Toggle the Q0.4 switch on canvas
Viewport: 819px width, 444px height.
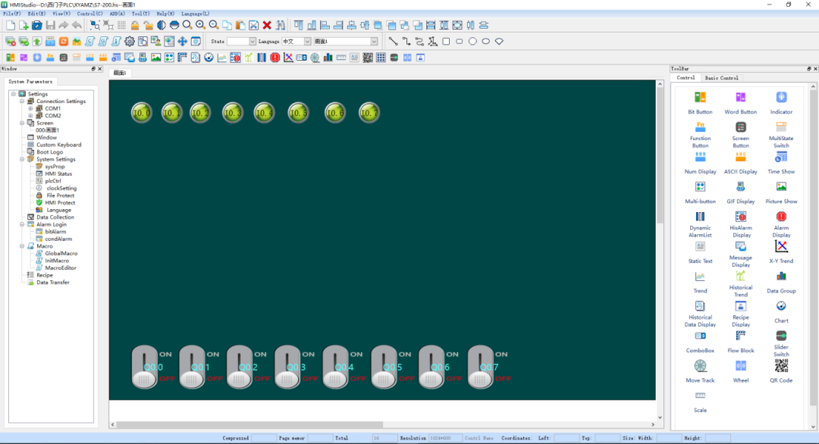[x=335, y=367]
